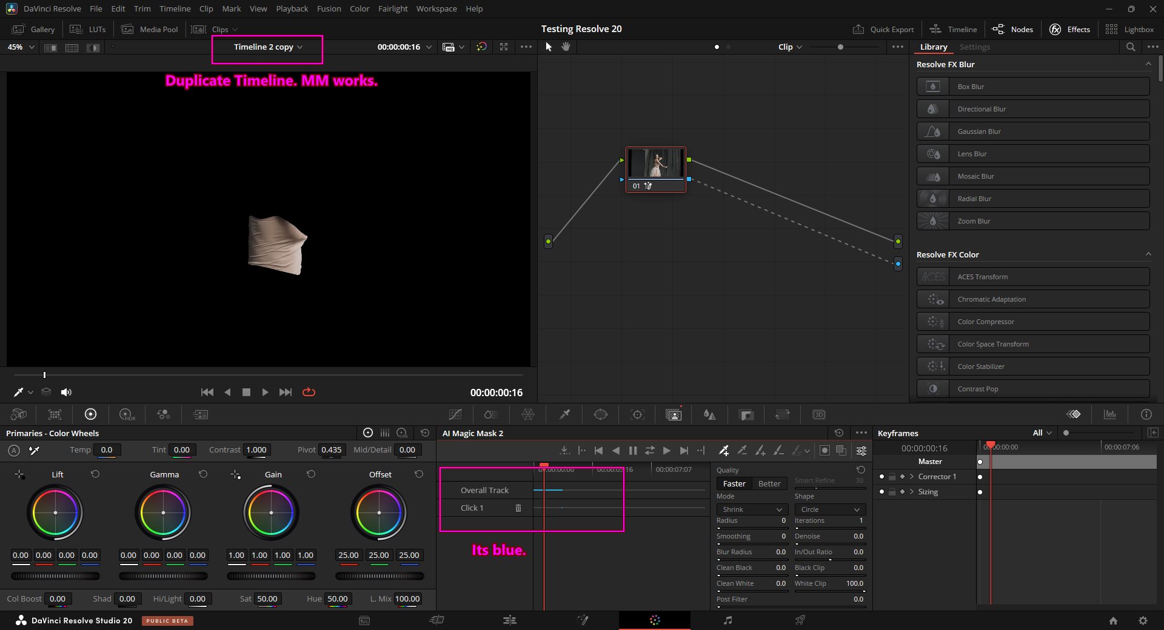Select the Color Space Transform effect
The width and height of the screenshot is (1164, 630).
point(1033,344)
